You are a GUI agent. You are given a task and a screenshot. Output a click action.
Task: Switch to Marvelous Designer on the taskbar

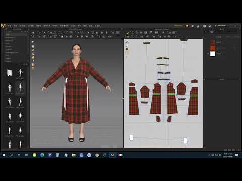(112, 155)
